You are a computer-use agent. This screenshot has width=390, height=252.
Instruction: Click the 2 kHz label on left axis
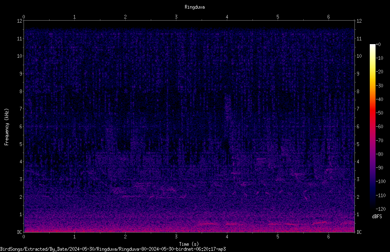tap(21, 197)
